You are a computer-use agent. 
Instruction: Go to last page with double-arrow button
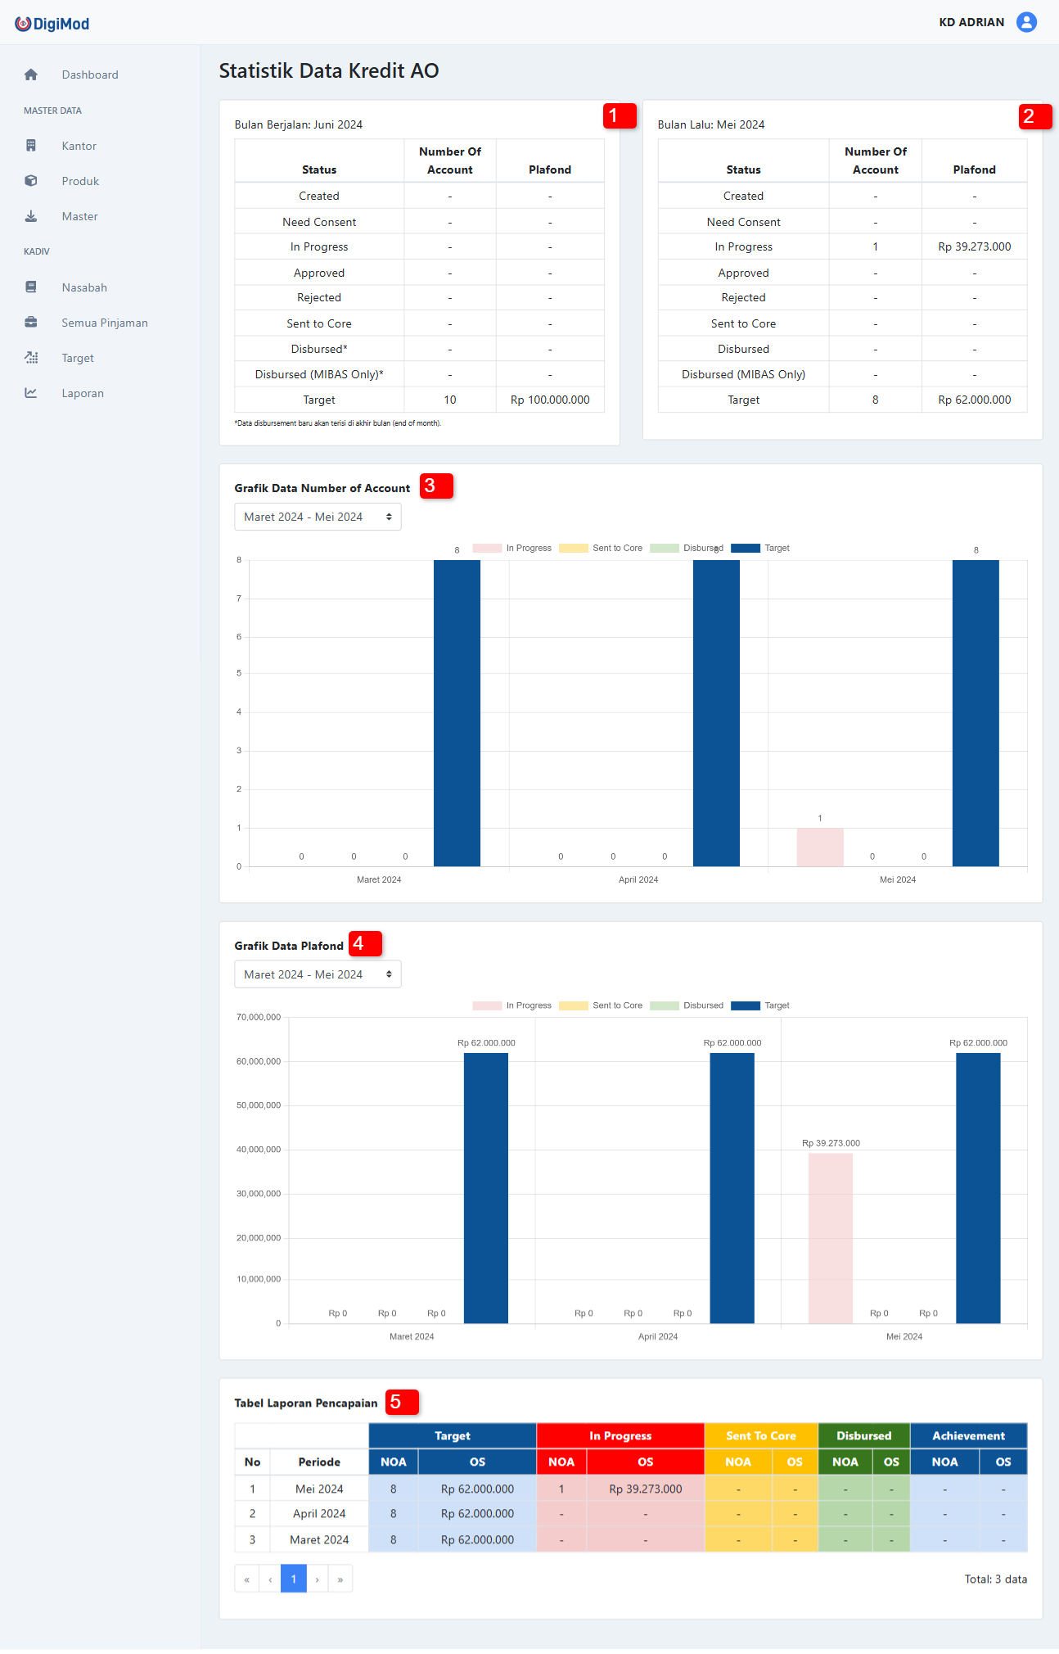click(340, 1579)
